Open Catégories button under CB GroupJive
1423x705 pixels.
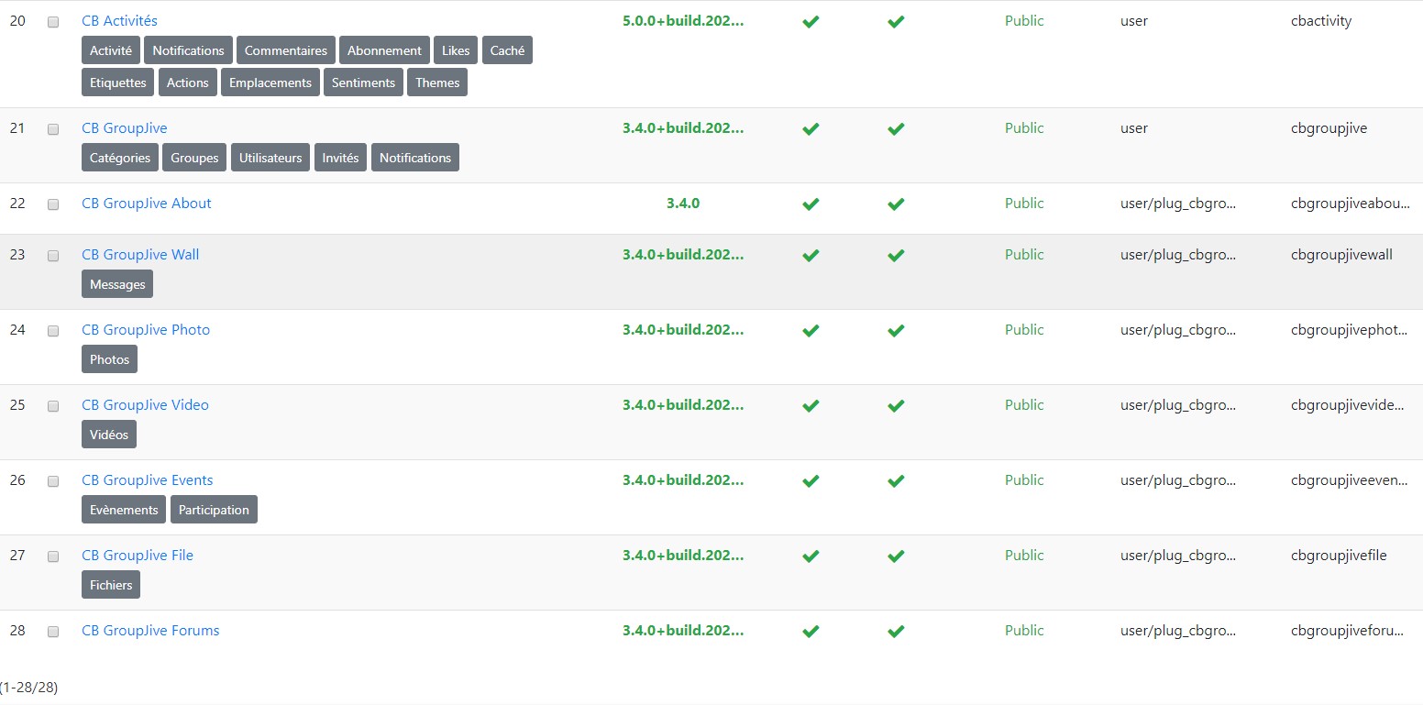(120, 158)
